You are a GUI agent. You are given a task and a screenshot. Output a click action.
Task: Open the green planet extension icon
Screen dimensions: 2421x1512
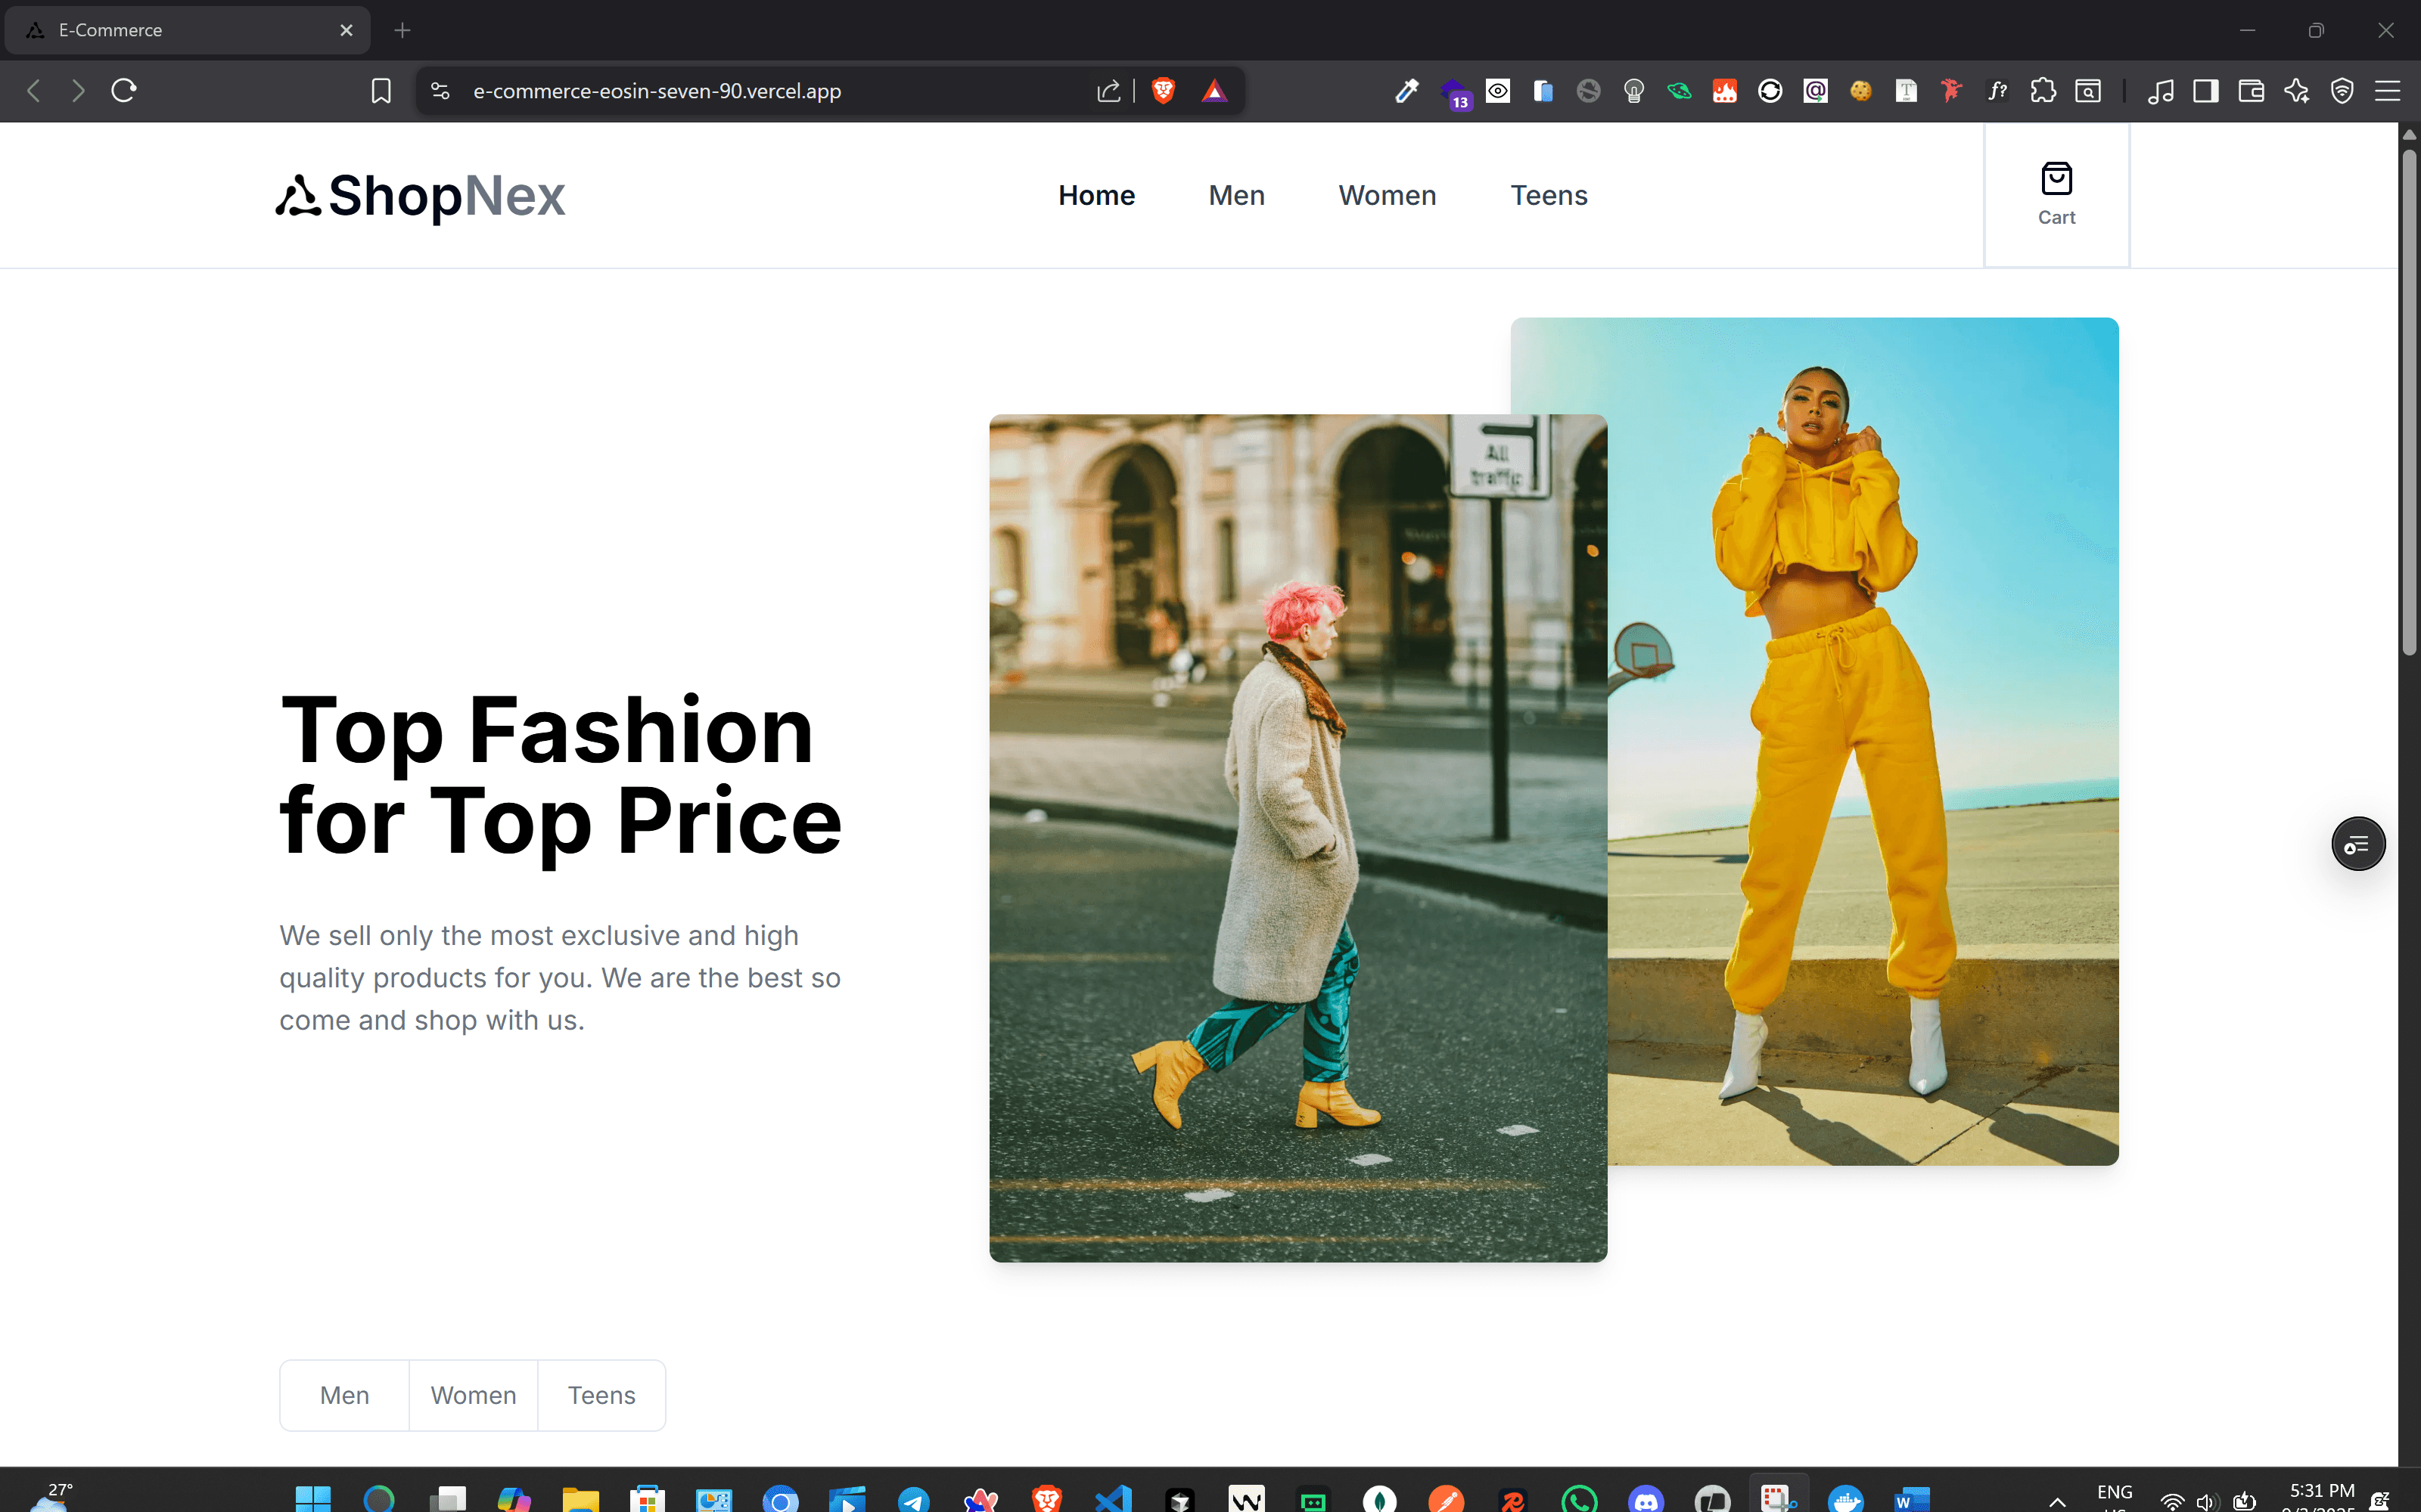(x=1679, y=91)
